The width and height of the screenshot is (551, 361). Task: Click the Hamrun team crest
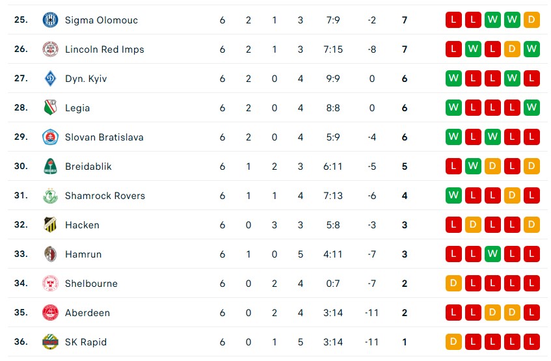coord(50,254)
